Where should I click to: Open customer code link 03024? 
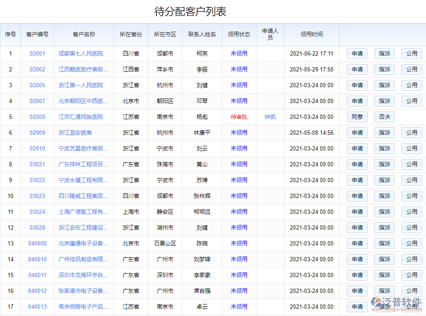click(x=37, y=212)
